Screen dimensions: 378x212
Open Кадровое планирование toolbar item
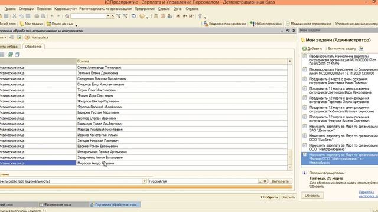pos(224,24)
